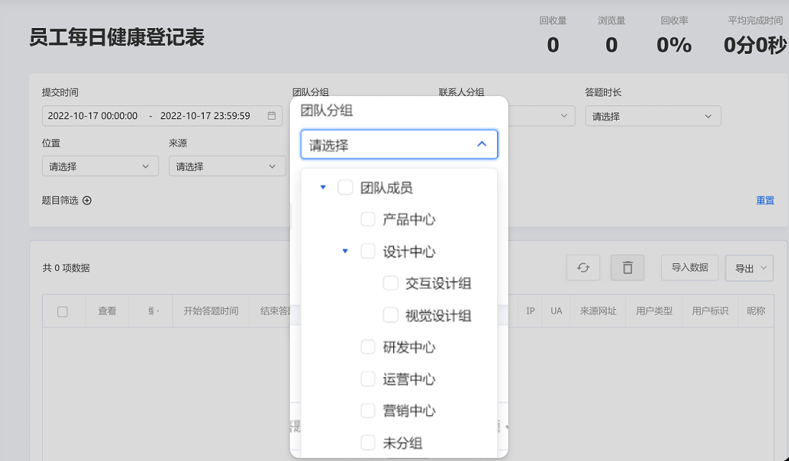Collapse the 设计中心 tree arrow
Screen dimensions: 789x461
(345, 251)
